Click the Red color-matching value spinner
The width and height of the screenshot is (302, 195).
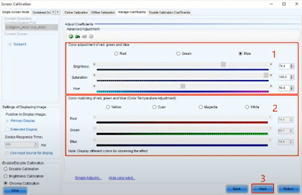(291, 120)
